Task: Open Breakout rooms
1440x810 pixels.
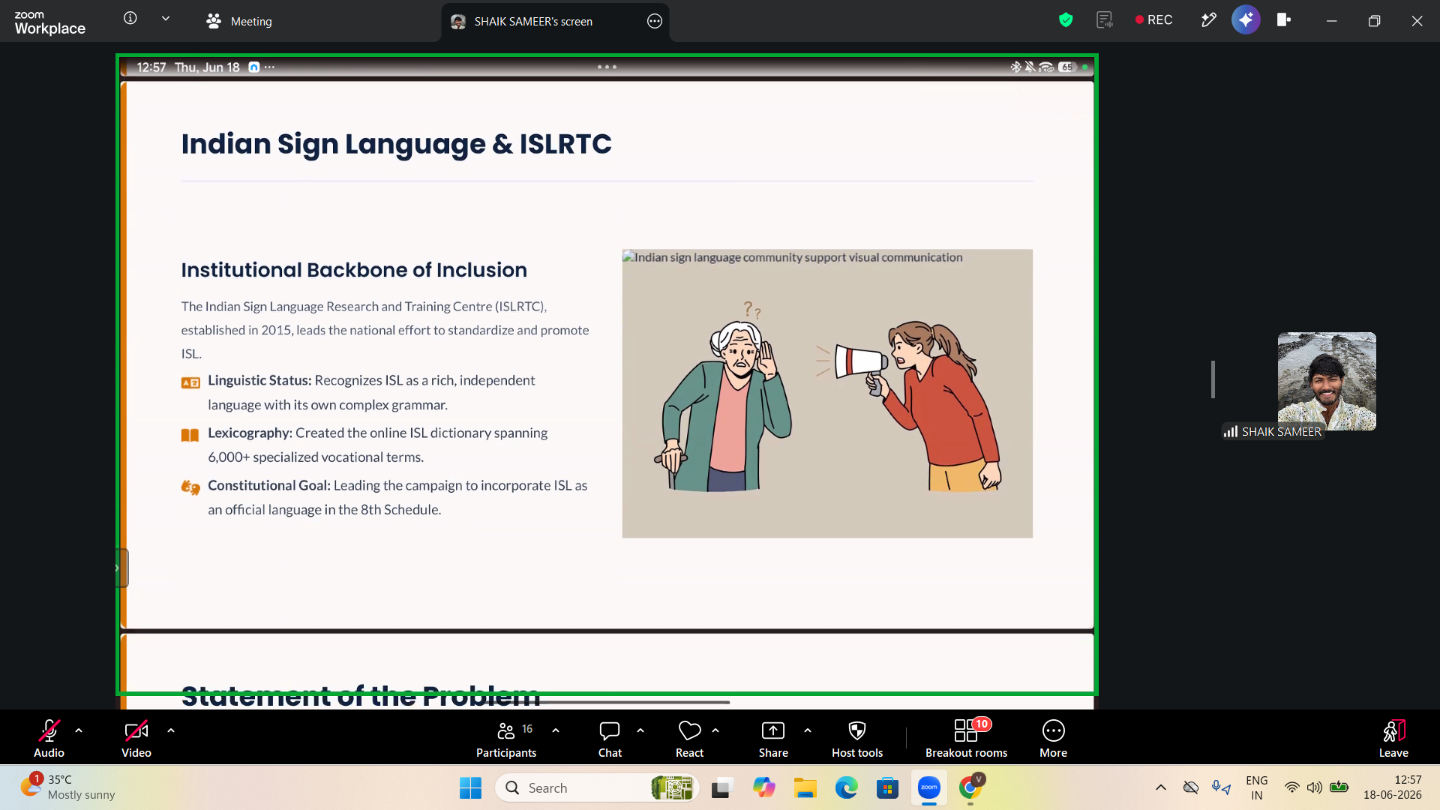Action: coord(966,739)
